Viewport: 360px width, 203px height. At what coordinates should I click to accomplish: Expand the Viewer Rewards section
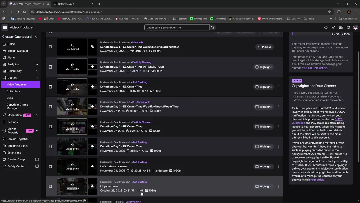pos(37,131)
